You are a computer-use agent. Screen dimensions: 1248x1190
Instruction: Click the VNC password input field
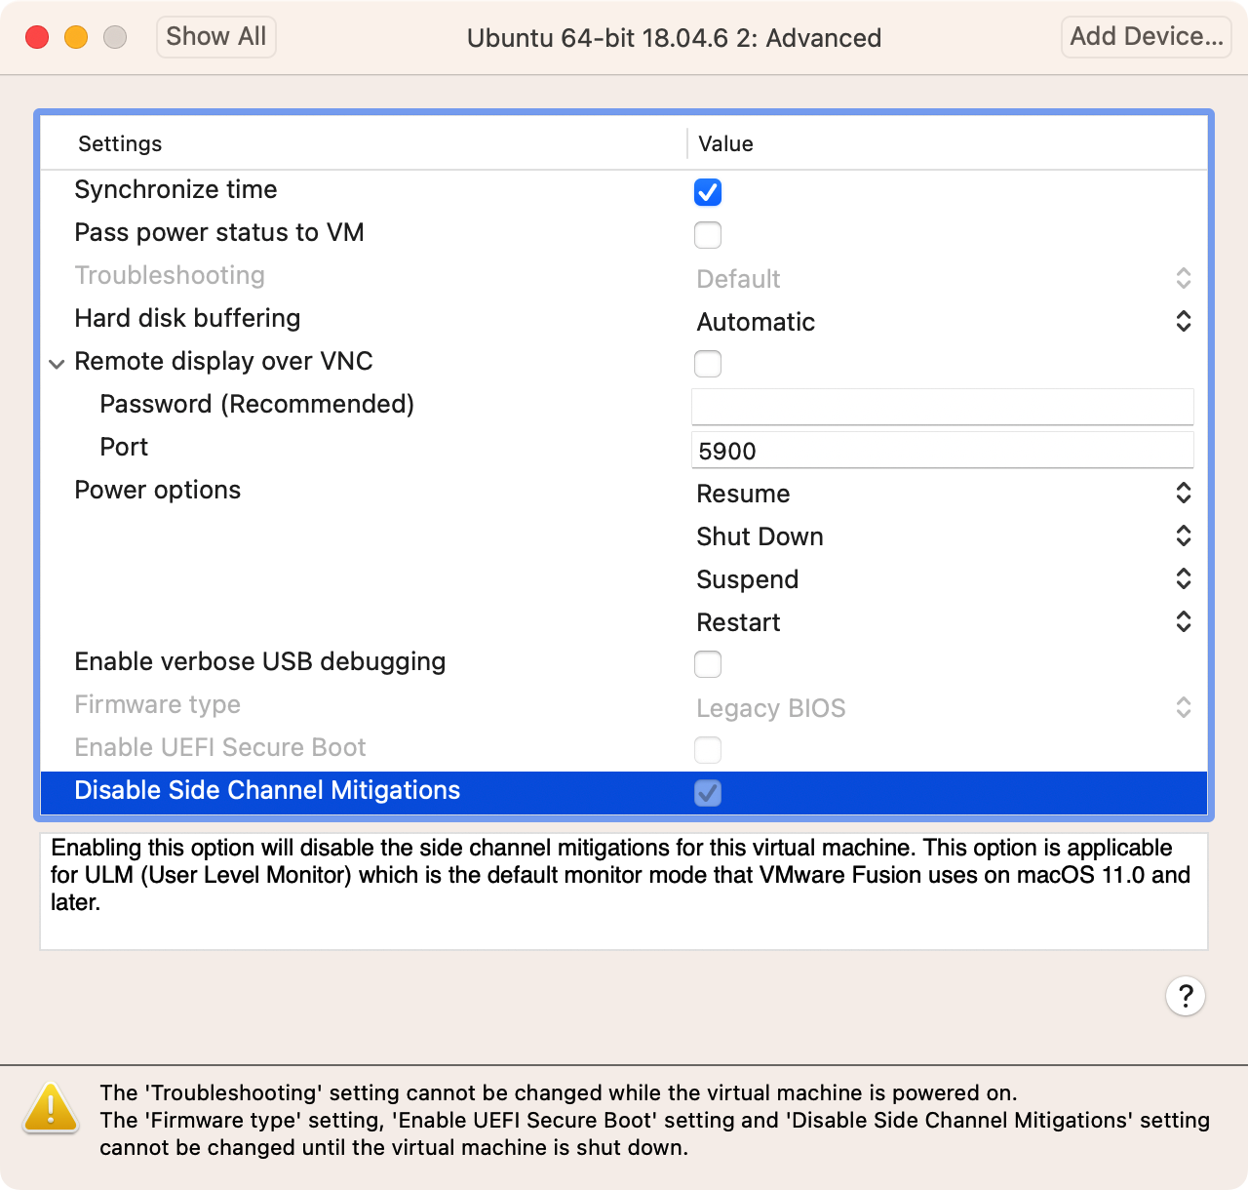pyautogui.click(x=942, y=406)
